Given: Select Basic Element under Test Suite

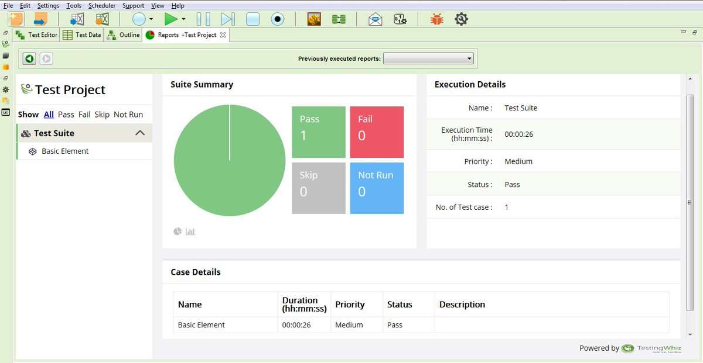Looking at the screenshot, I should point(66,151).
